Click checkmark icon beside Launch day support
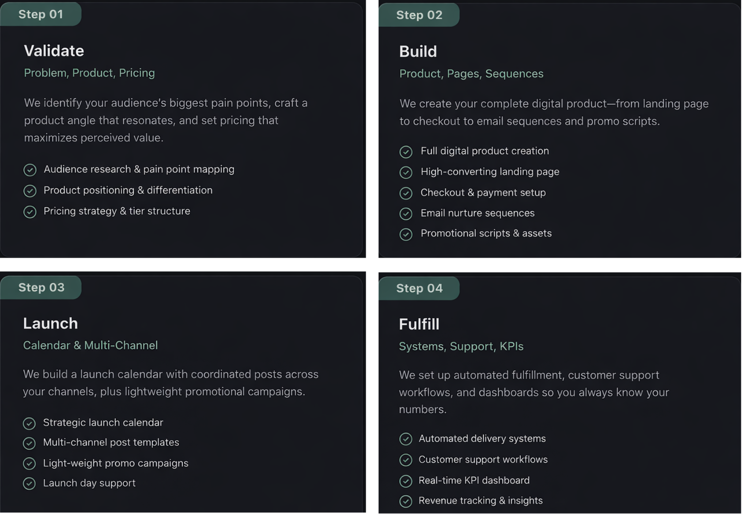 coord(29,484)
